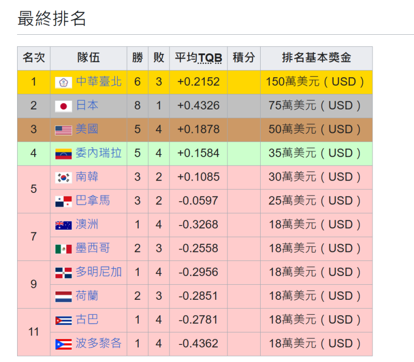Image resolution: width=414 pixels, height=362 pixels.
Task: Click the Puerto Rico flag icon
Action: (x=63, y=344)
